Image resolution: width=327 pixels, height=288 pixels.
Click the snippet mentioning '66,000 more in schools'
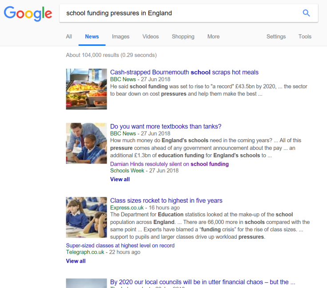pyautogui.click(x=210, y=226)
